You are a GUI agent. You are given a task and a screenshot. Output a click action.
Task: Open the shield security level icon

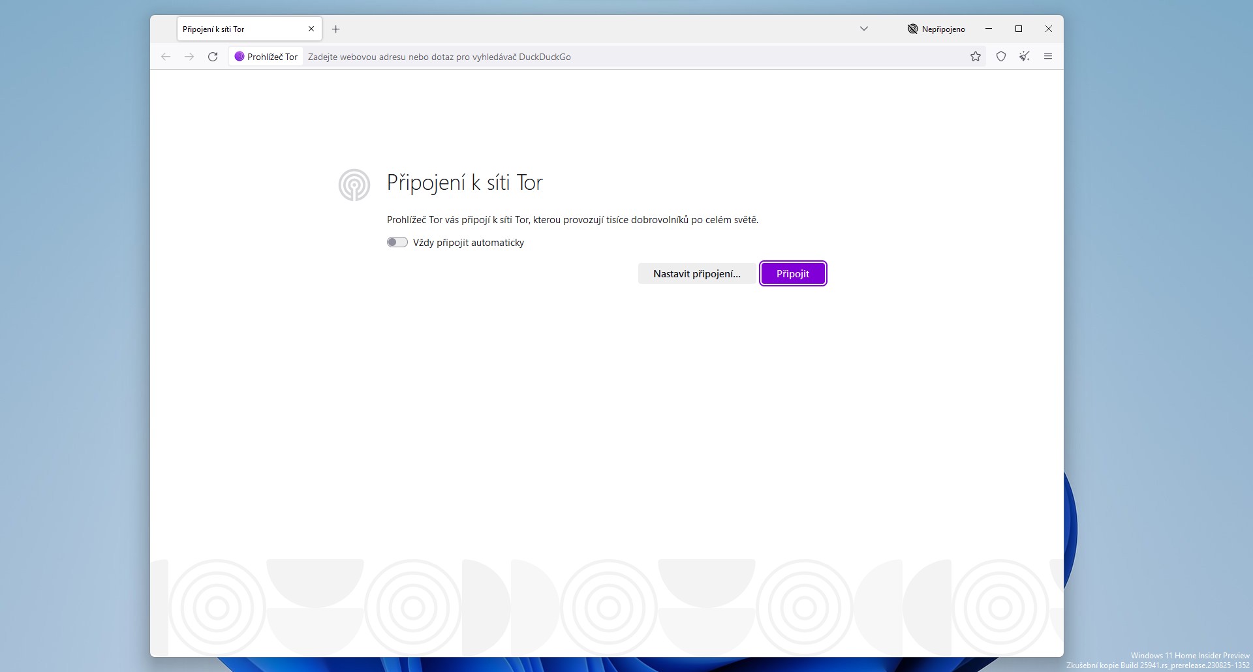1001,57
